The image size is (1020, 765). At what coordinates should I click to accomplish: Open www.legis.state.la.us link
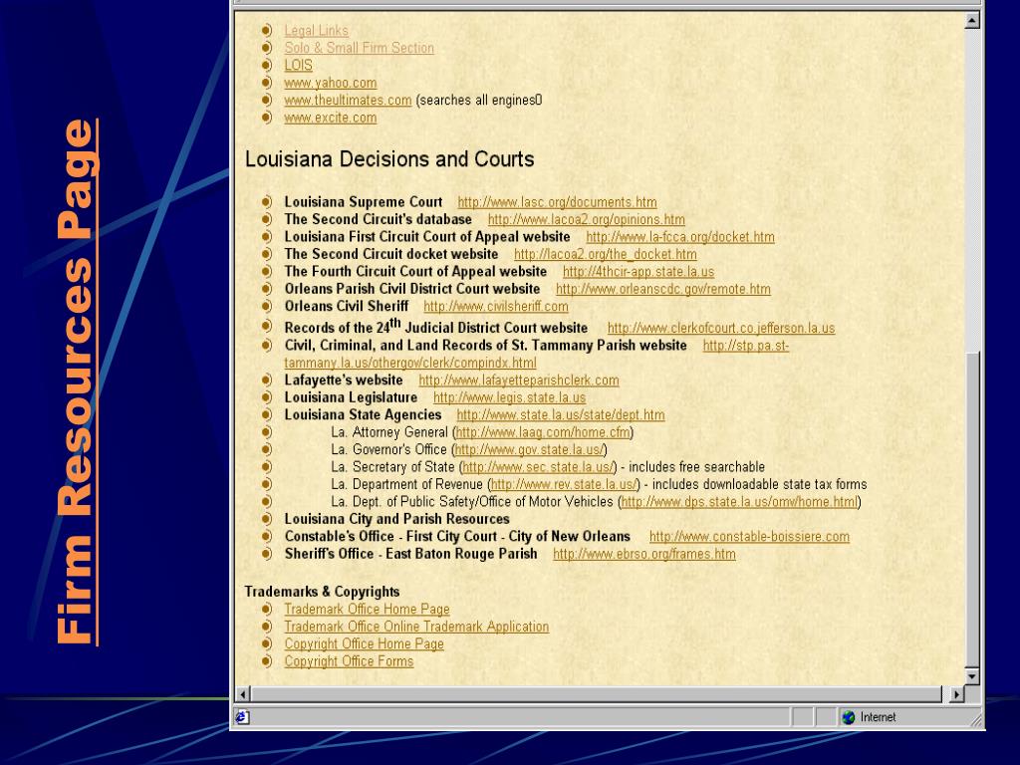pyautogui.click(x=509, y=397)
